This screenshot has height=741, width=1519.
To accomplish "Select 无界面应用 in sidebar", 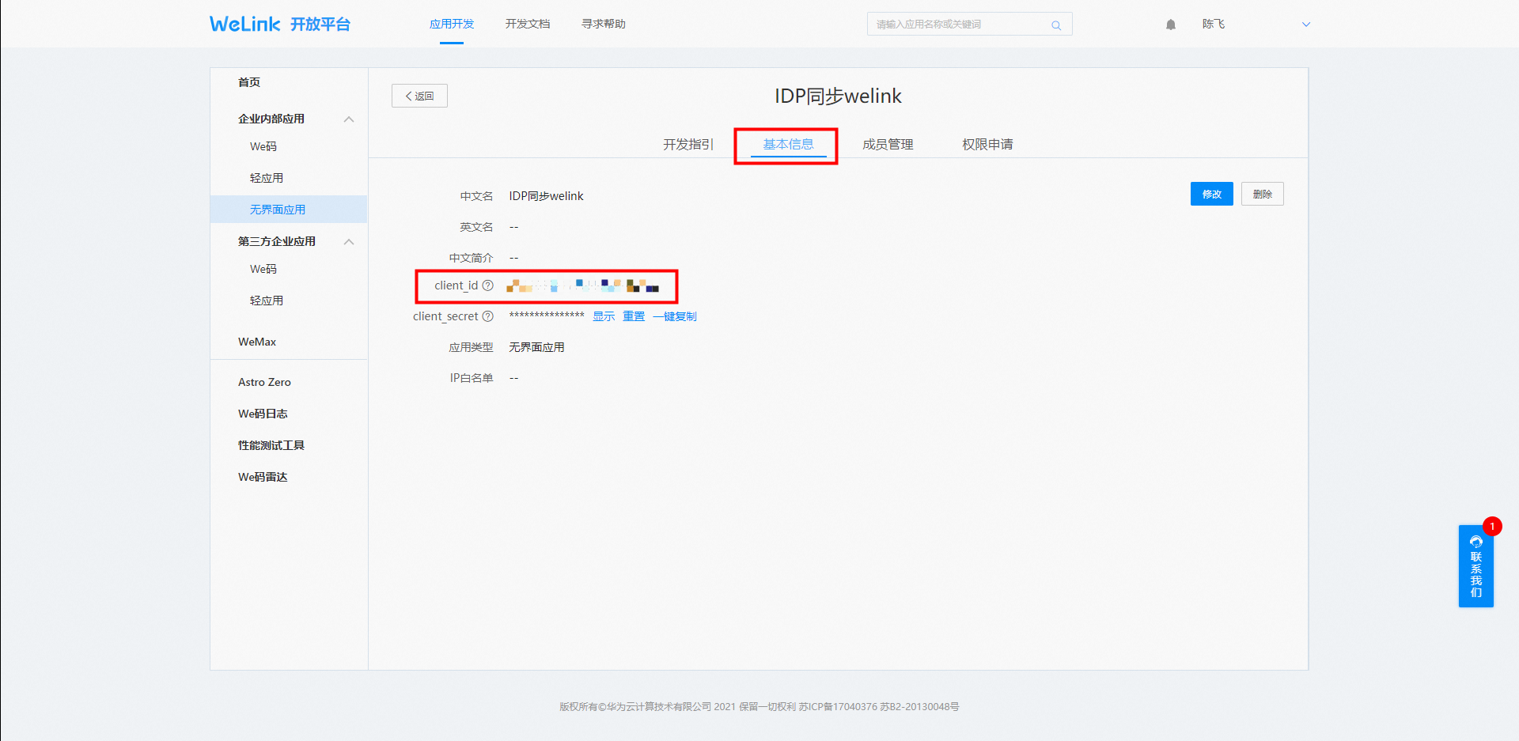I will [x=289, y=210].
